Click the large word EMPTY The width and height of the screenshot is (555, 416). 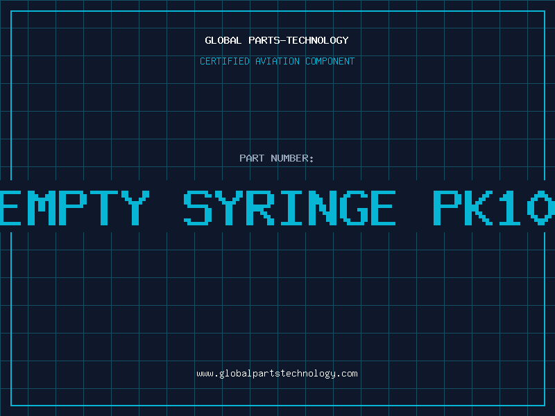point(75,207)
